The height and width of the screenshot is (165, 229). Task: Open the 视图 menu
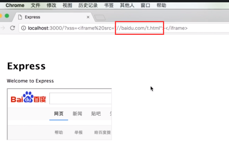[x=67, y=5]
